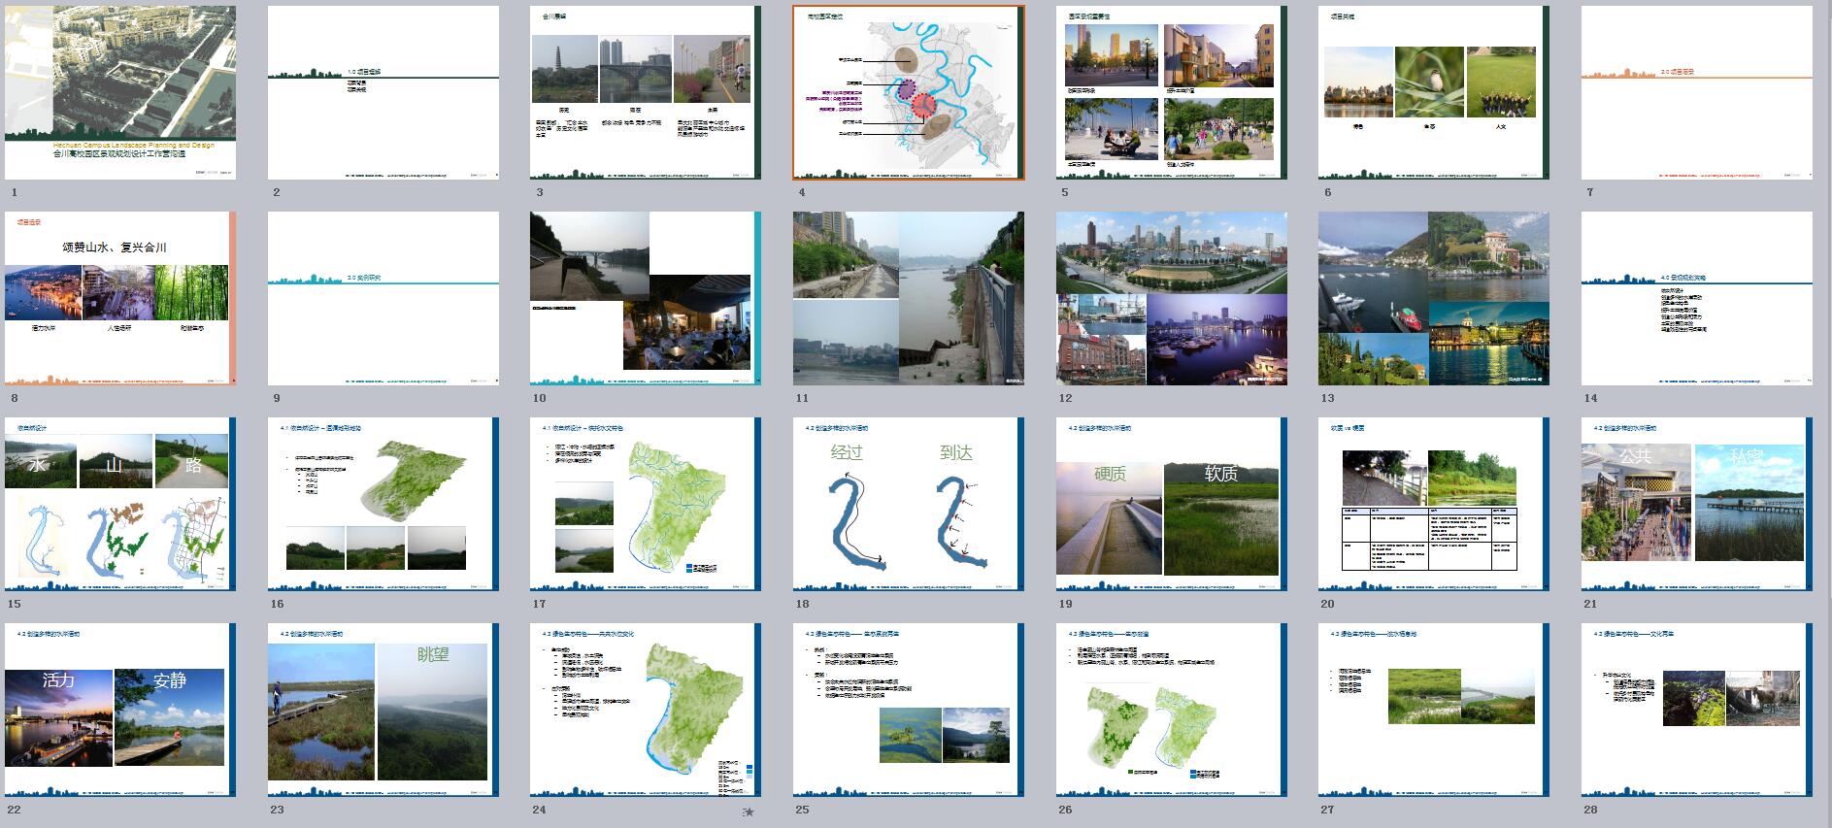Image resolution: width=1832 pixels, height=828 pixels.
Task: Select slide 2 section divider thumbnail
Action: click(383, 92)
